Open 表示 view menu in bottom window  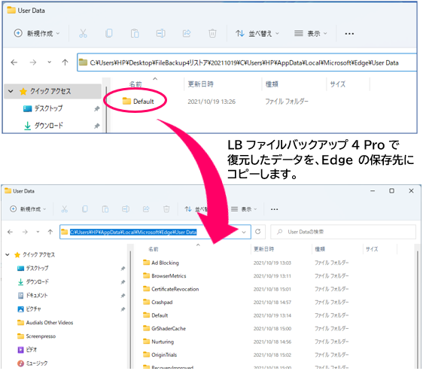[244, 209]
